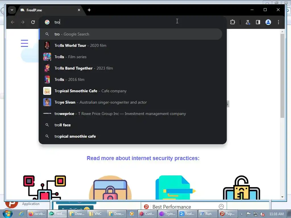Viewport: 291px width, 218px height.
Task: Close the FreeIP.me tab
Action: tap(79, 10)
